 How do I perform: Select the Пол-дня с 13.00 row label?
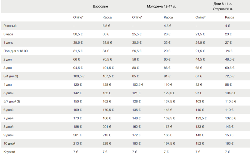coord(16,51)
